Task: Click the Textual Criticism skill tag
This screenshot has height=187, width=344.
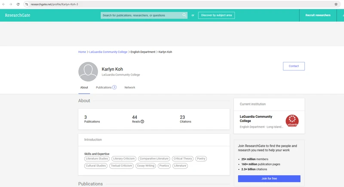Action: click(x=121, y=166)
